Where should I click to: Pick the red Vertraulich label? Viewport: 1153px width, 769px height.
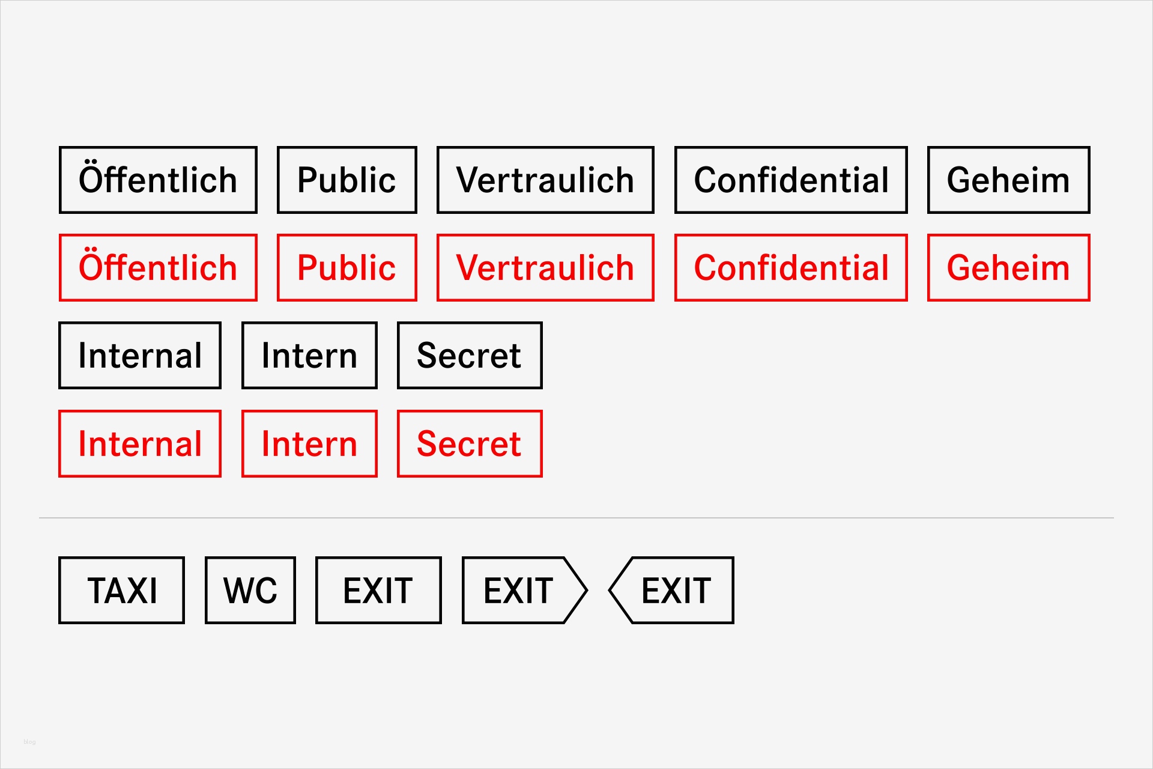[x=545, y=267]
